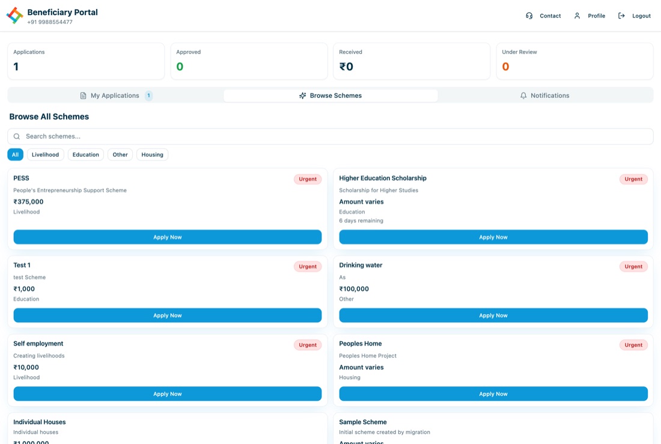Click the document icon beside My Applications
661x444 pixels.
point(83,96)
